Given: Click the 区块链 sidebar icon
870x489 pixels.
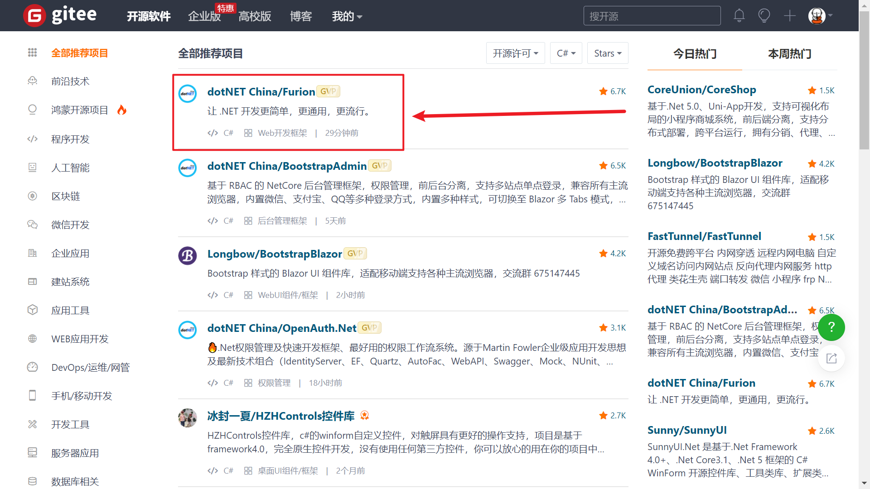Looking at the screenshot, I should tap(32, 196).
